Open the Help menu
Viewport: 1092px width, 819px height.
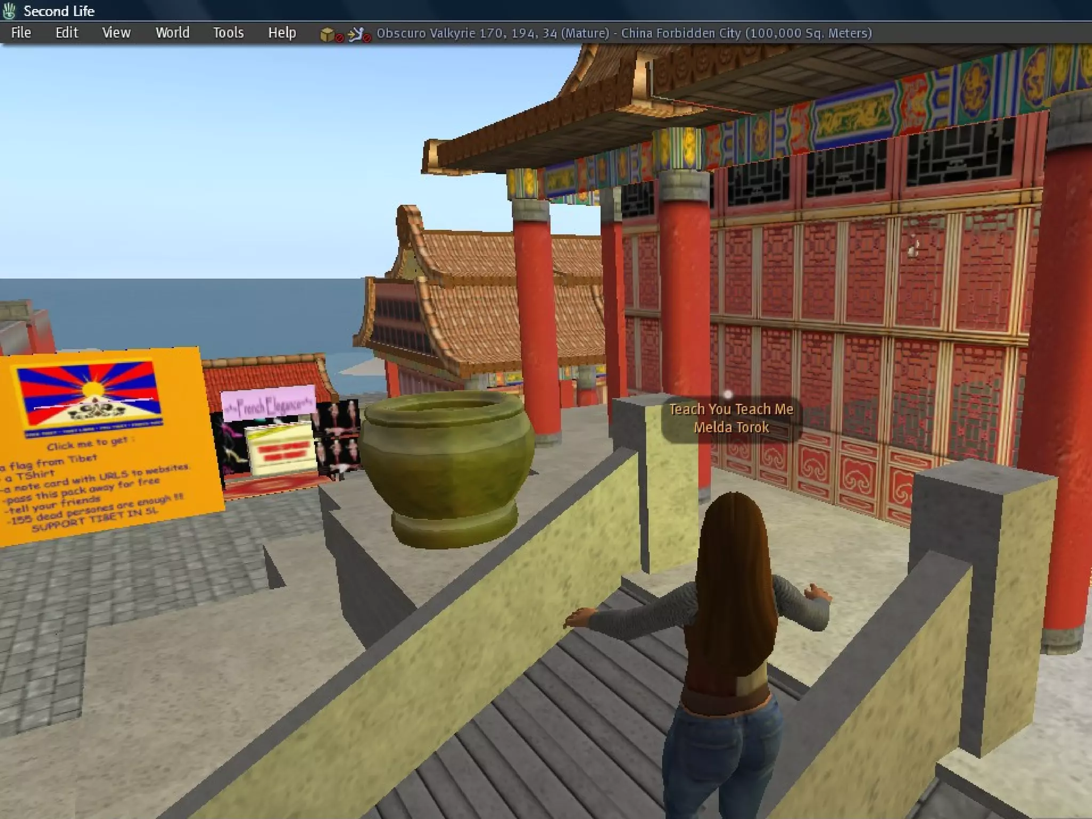tap(282, 33)
